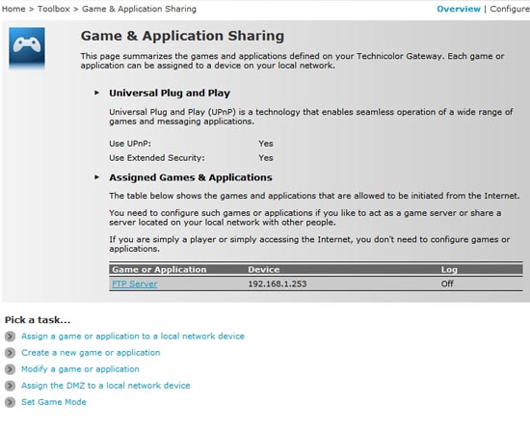Collapse the Universal Plug and Play triangle

point(96,93)
